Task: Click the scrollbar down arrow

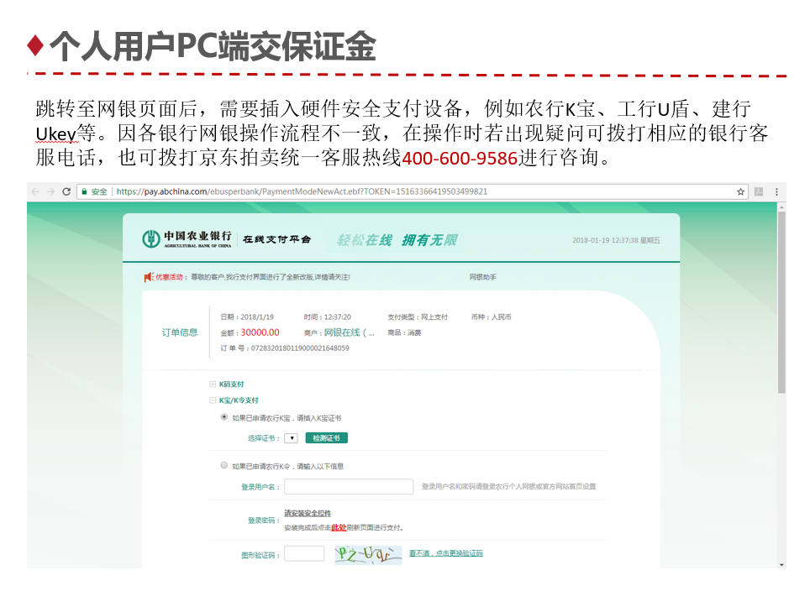Action: (x=781, y=564)
